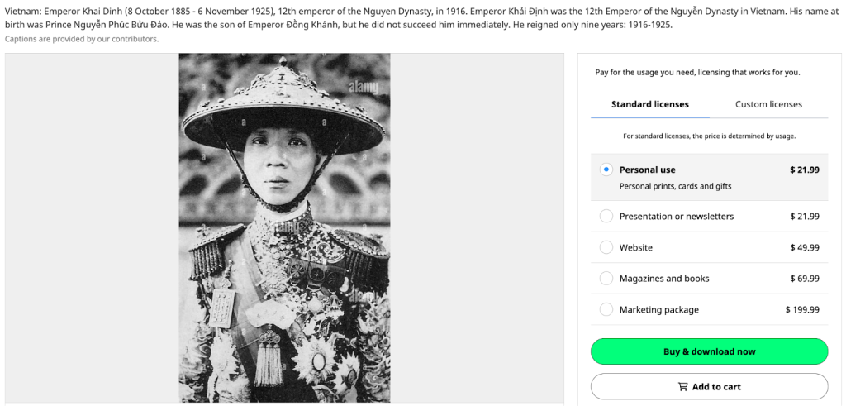Click the $69.99 Magazines and books price

(x=804, y=279)
